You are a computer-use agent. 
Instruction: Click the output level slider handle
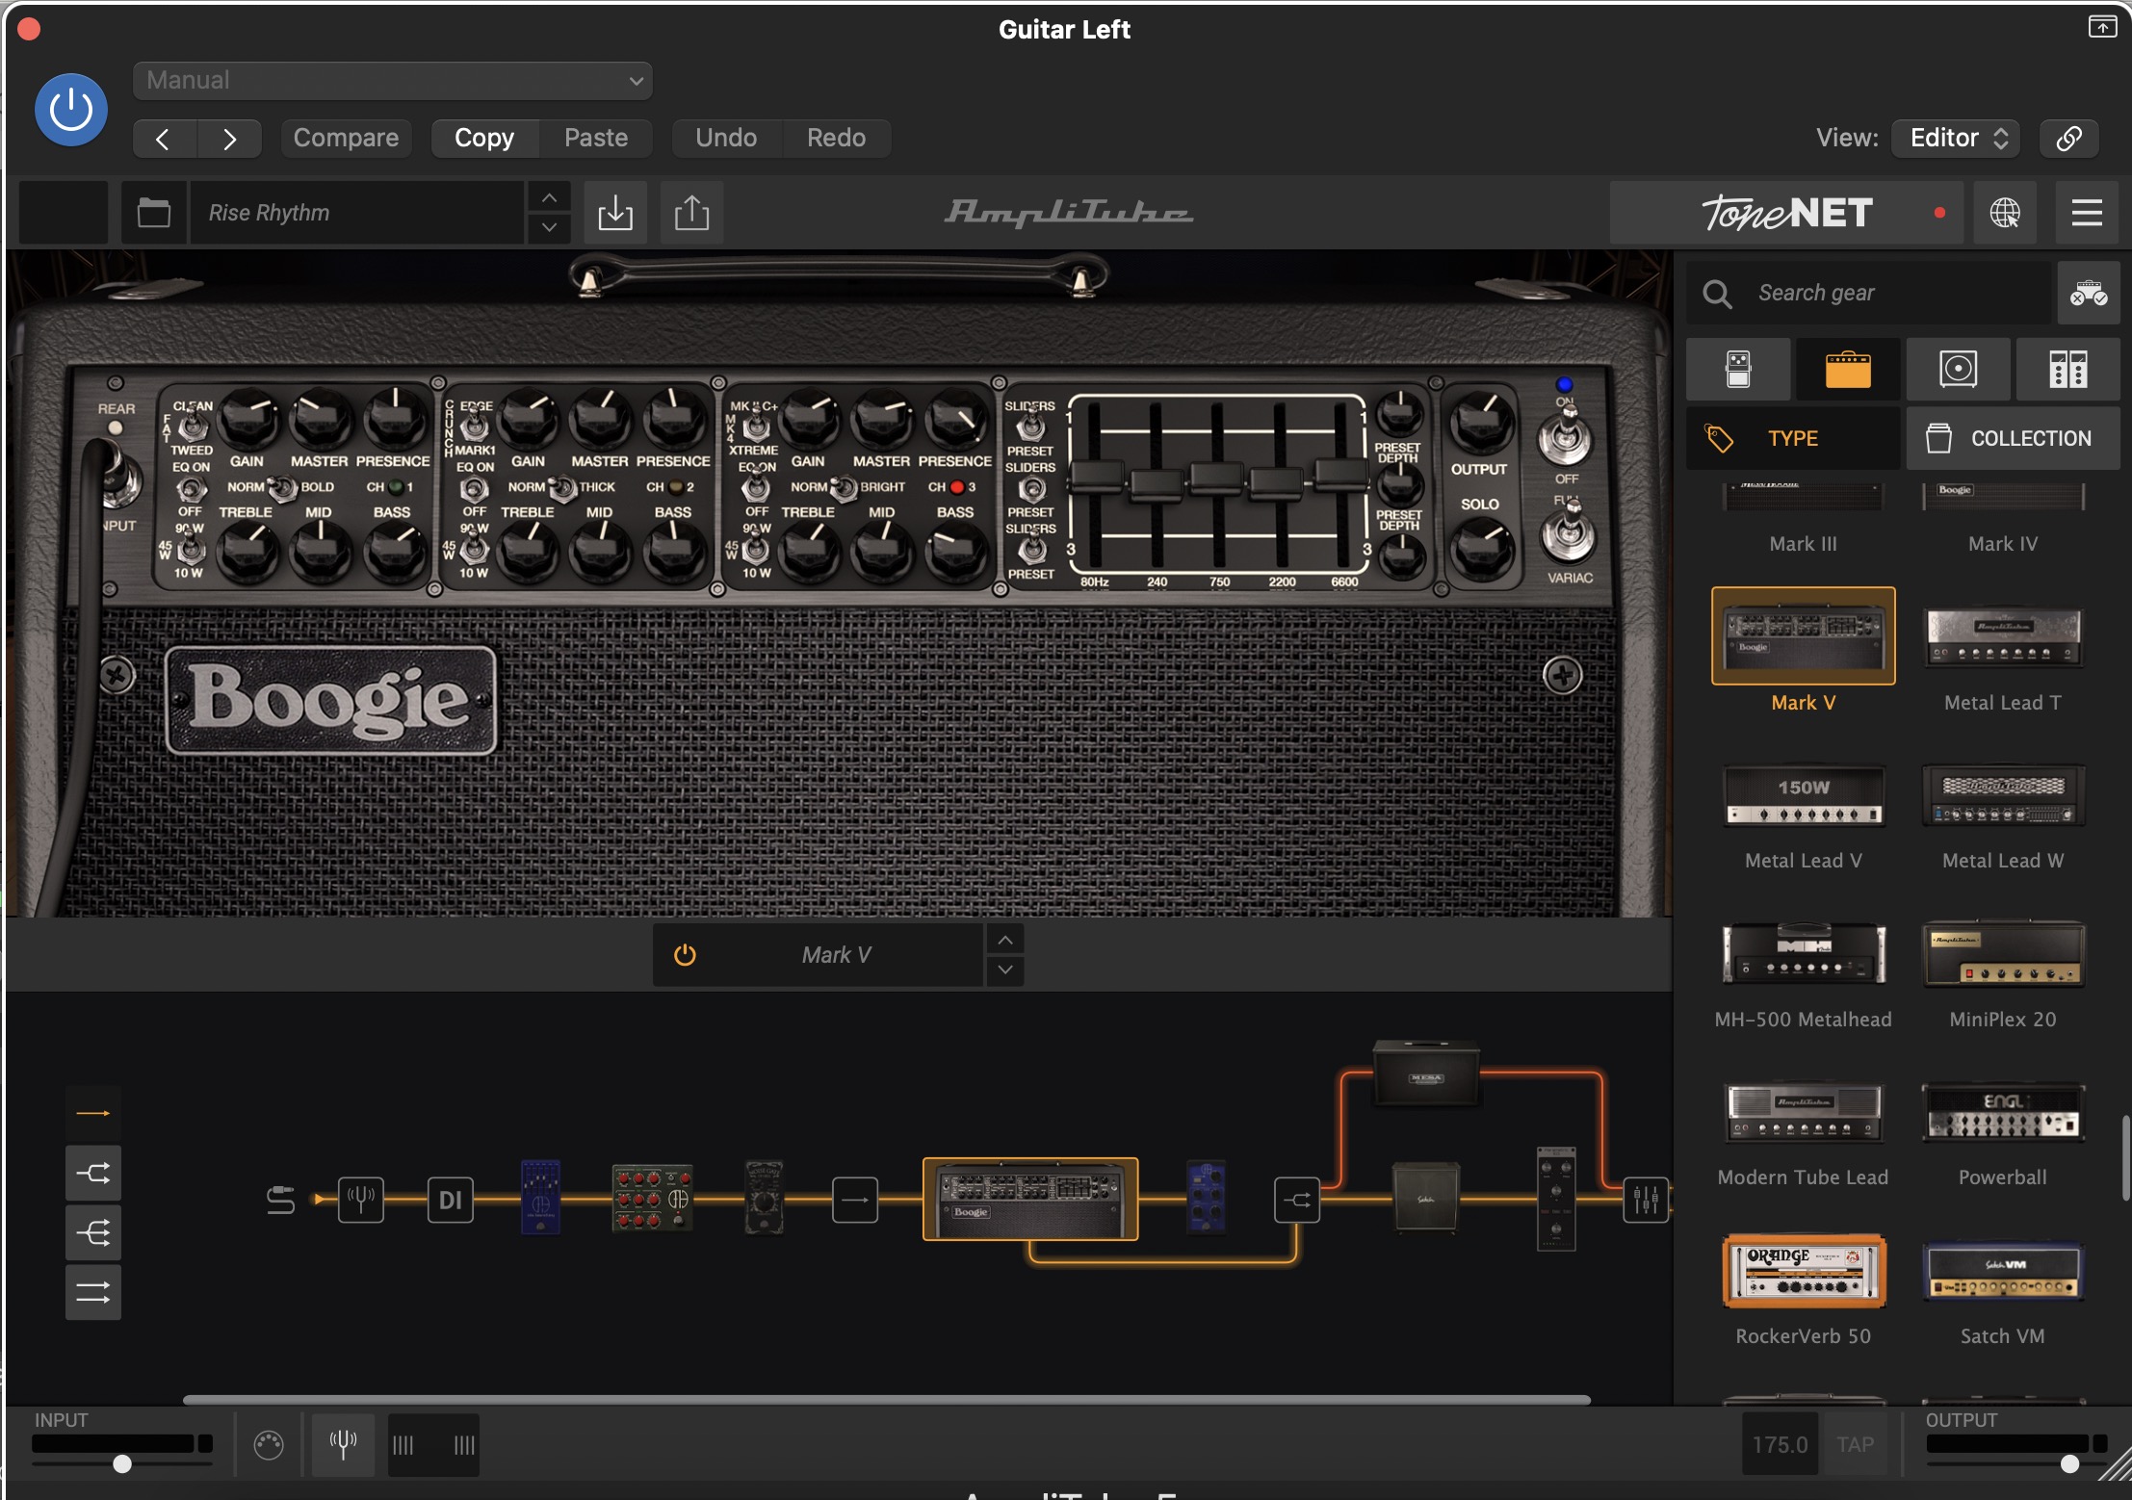click(x=2069, y=1464)
